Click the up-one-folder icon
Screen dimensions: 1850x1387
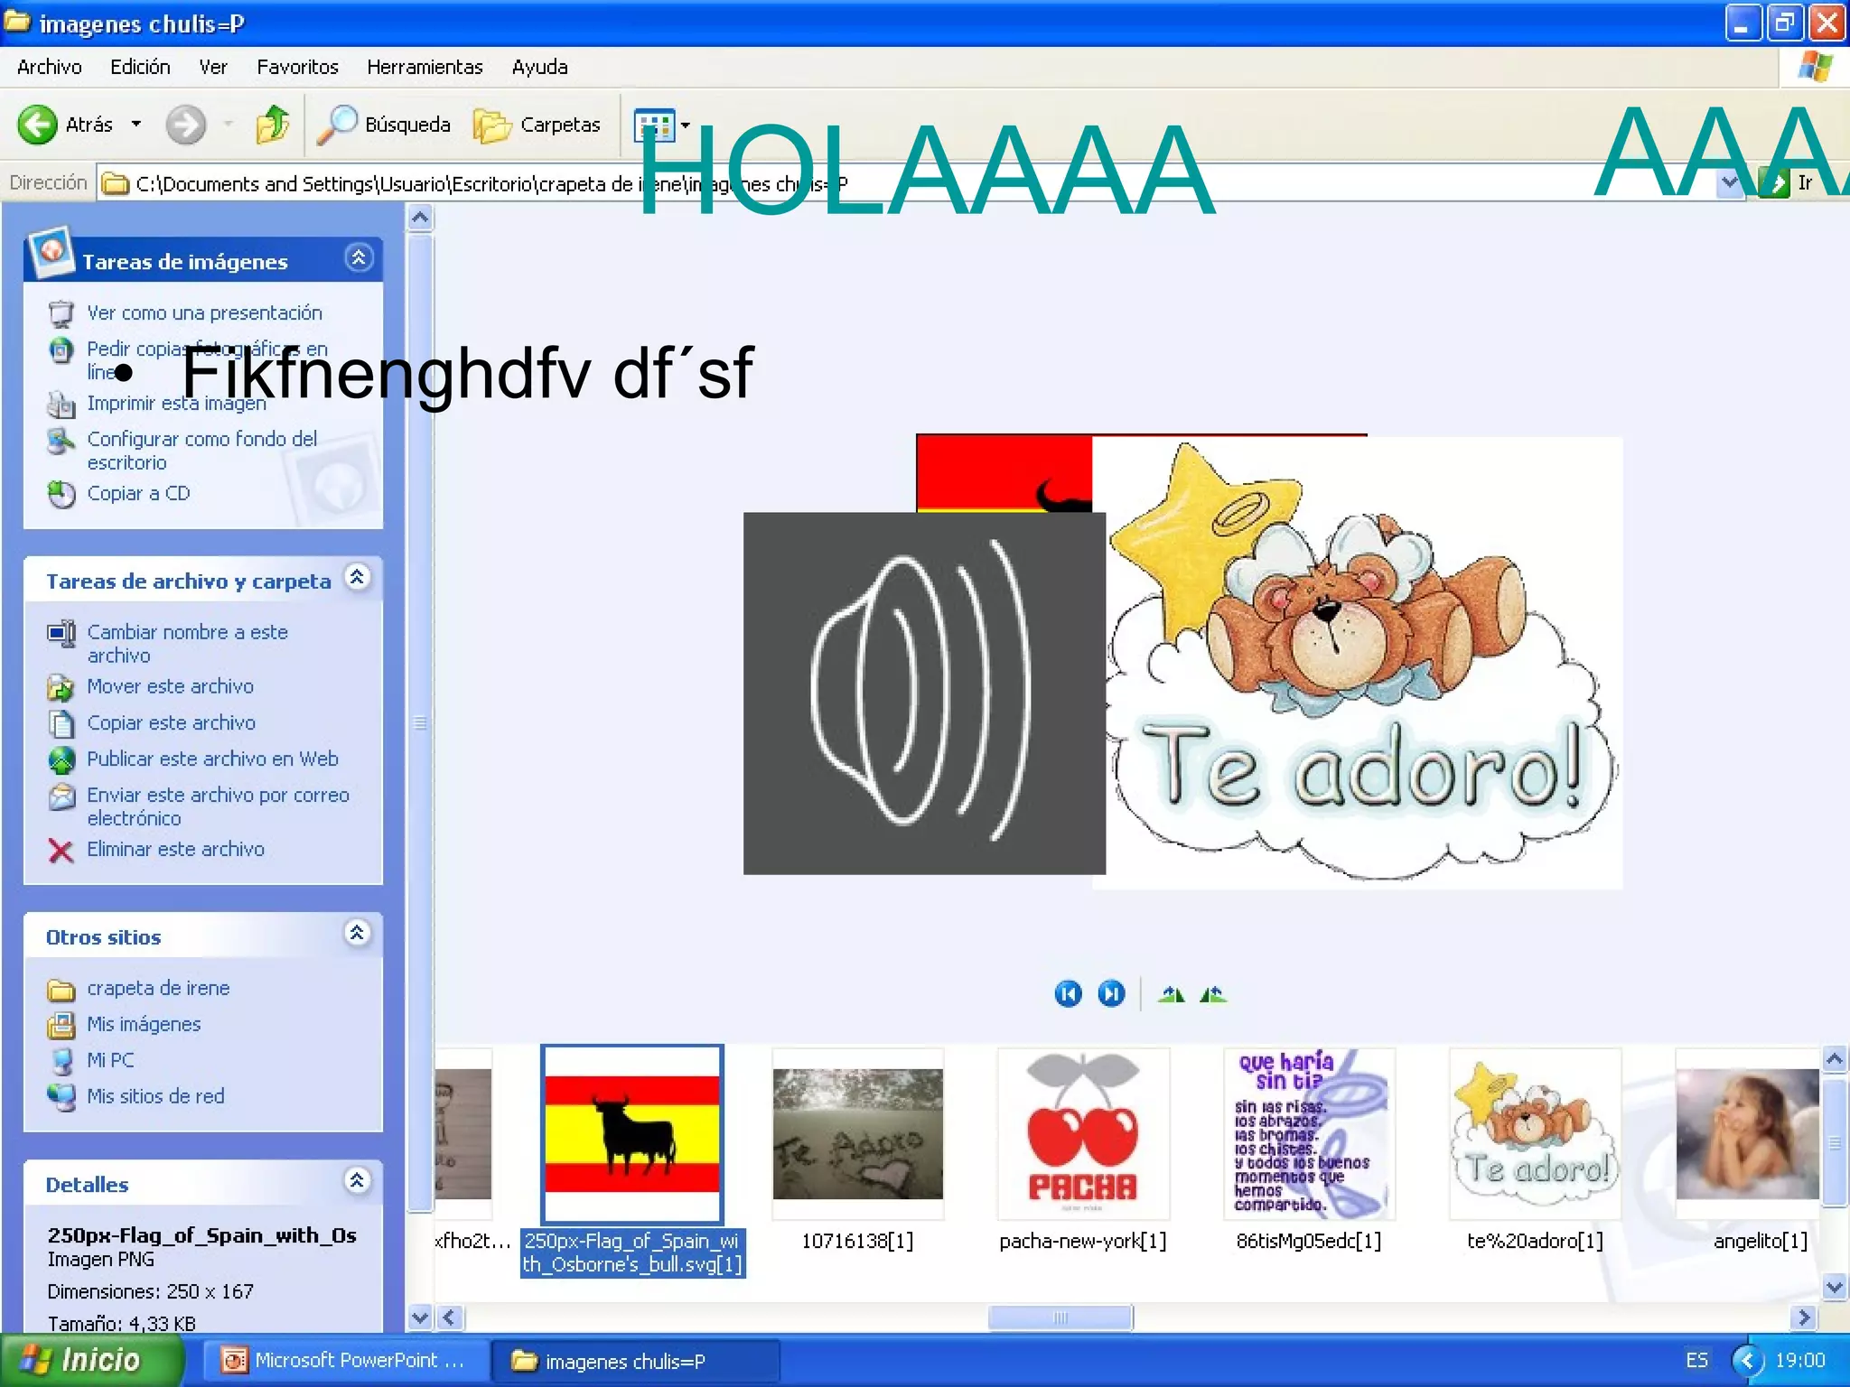(272, 125)
